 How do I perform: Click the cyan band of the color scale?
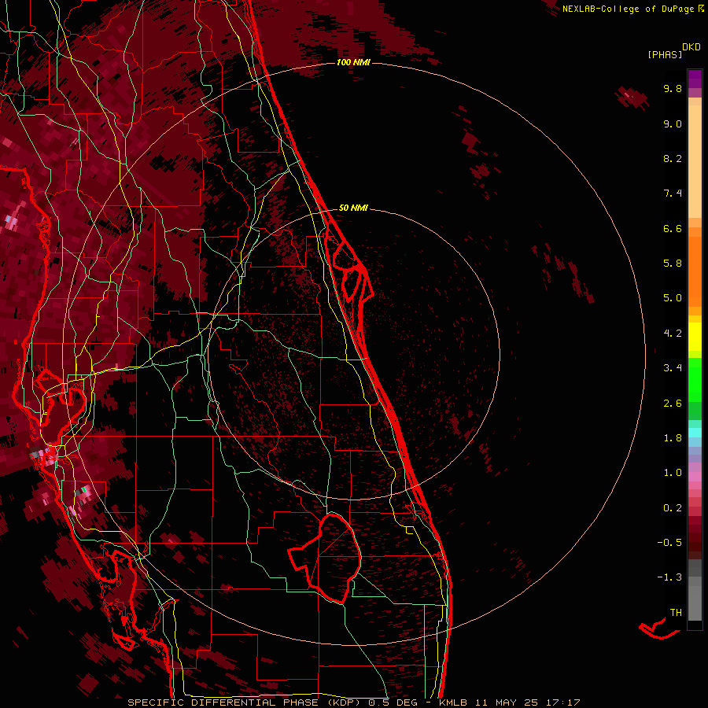tap(695, 433)
